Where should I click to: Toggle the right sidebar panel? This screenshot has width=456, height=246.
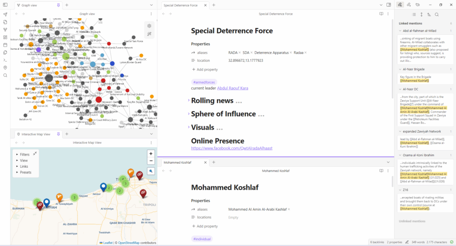tap(388, 5)
